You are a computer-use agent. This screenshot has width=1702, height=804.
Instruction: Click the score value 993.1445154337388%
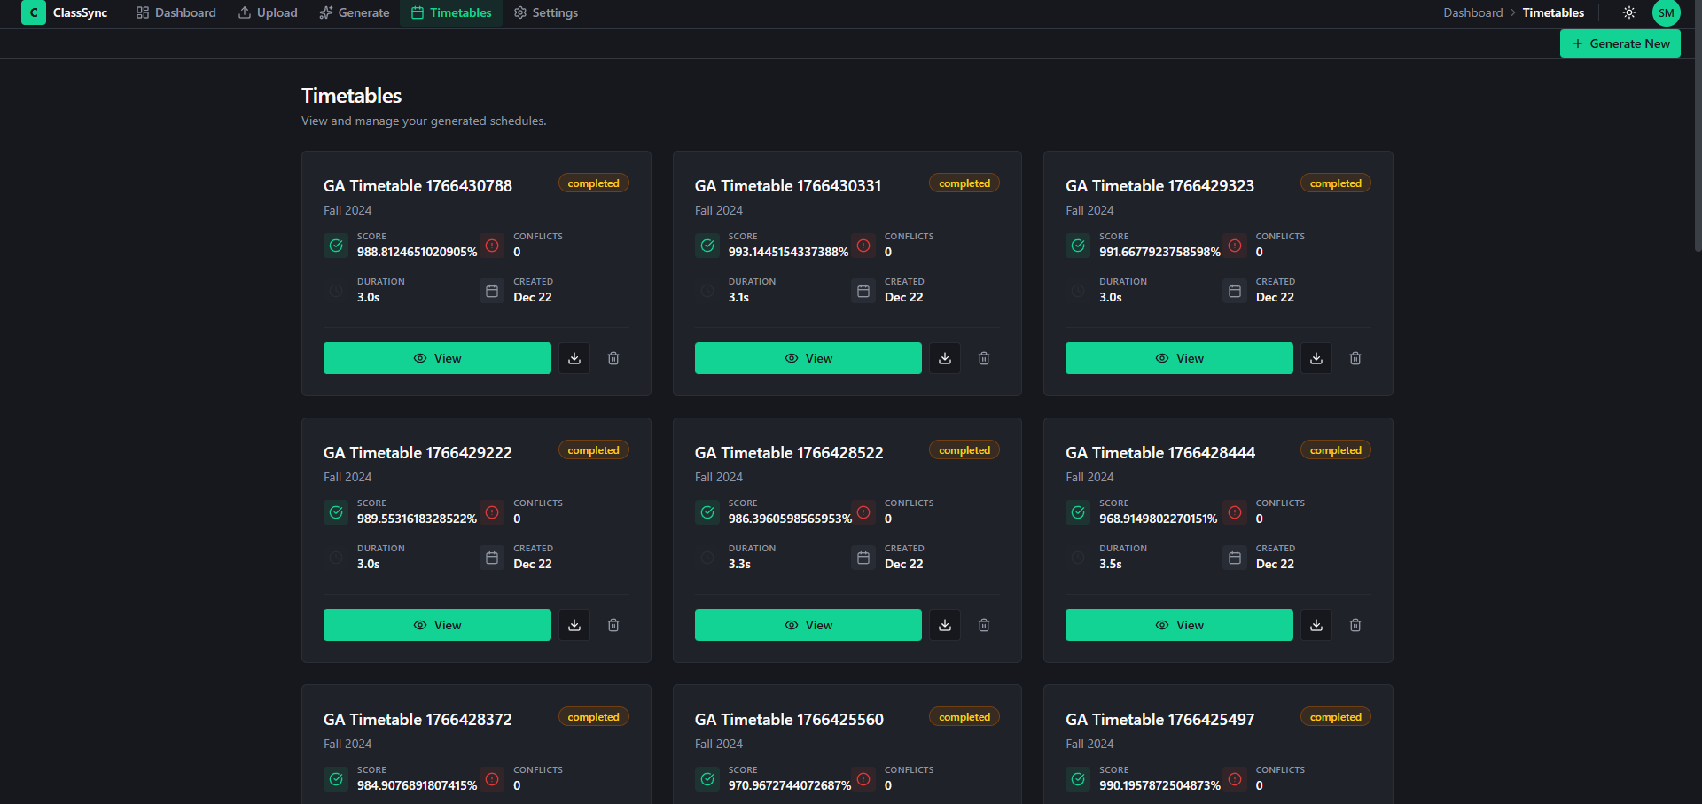(x=788, y=252)
